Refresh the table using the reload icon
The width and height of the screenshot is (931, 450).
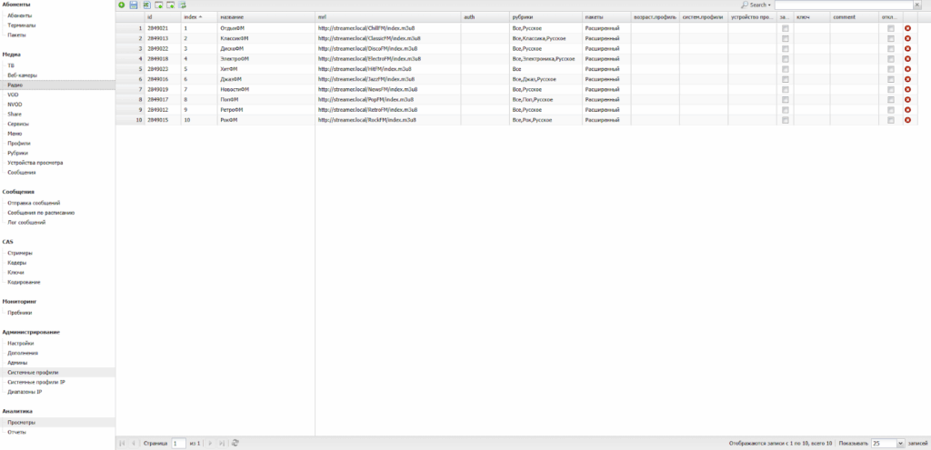pyautogui.click(x=235, y=443)
